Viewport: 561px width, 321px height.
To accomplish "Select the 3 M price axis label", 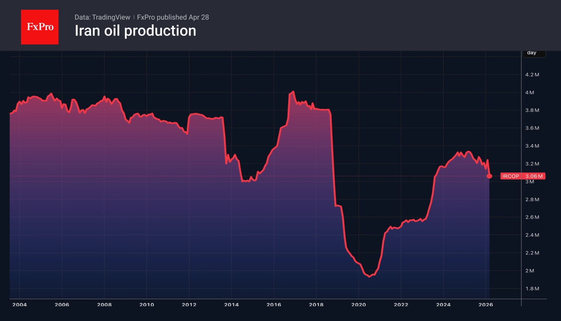I will pyautogui.click(x=529, y=182).
